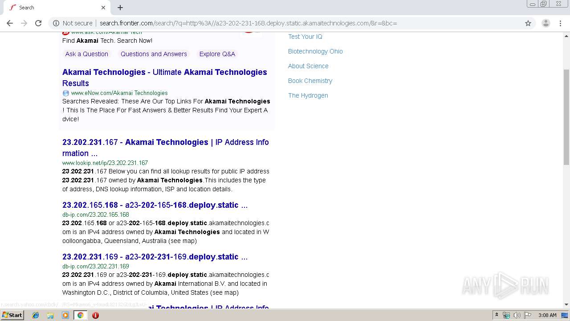Open the volume speaker tray icon
The image size is (570, 321).
(517, 315)
